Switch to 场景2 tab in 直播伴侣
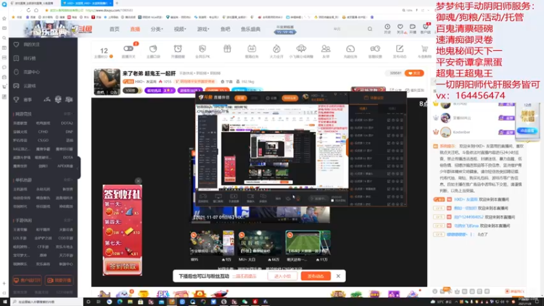544x306 pixels. tap(392, 109)
